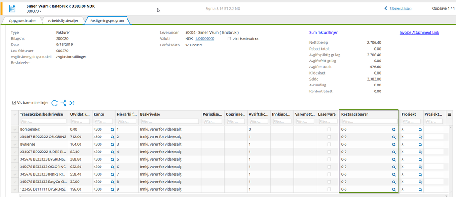Open Kostnadsbærer lookup in 234567 BD22222 OSLORING row
The image size is (456, 197).
pos(394,136)
